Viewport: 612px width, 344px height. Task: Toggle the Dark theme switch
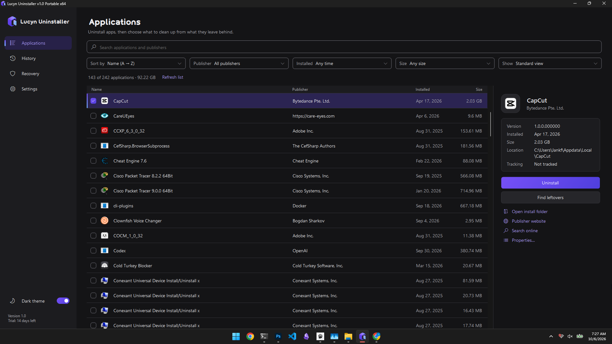63,301
